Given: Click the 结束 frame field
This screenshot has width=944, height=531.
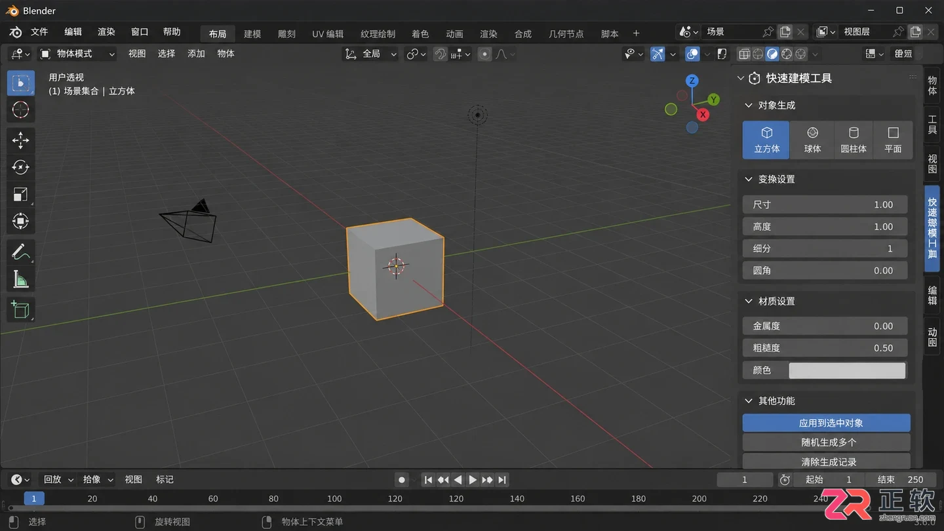Looking at the screenshot, I should (901, 480).
